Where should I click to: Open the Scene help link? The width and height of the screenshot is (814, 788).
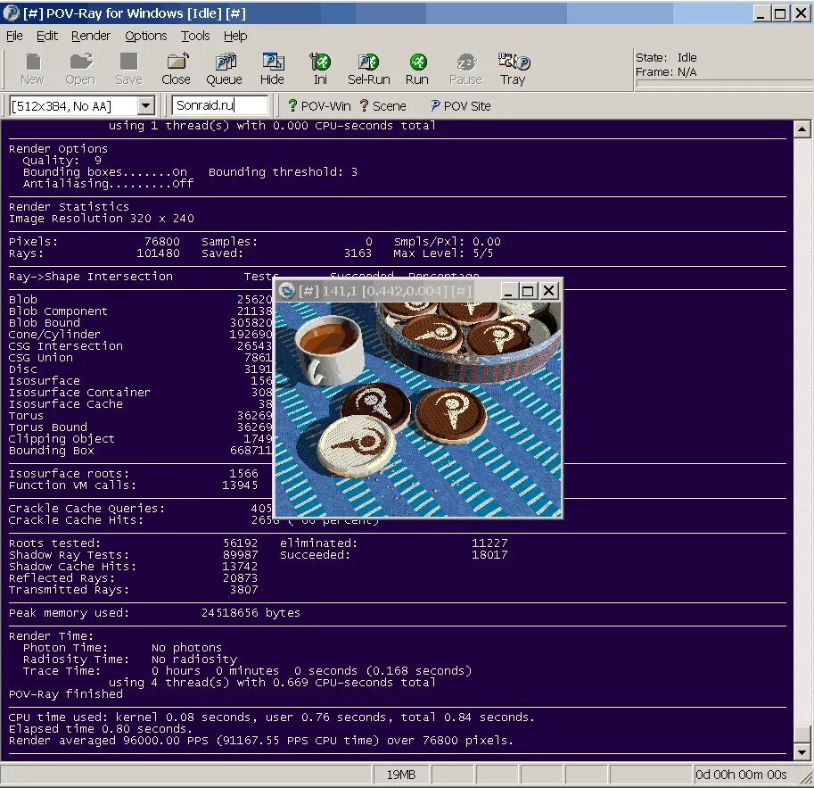pyautogui.click(x=382, y=106)
